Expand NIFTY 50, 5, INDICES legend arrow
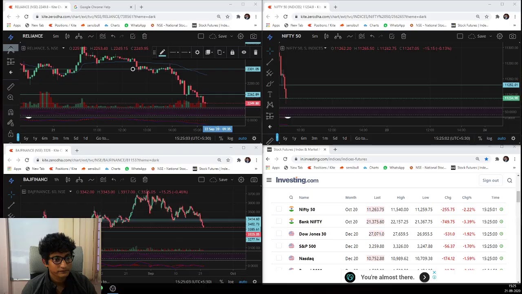This screenshot has height=294, width=522. pyautogui.click(x=325, y=48)
